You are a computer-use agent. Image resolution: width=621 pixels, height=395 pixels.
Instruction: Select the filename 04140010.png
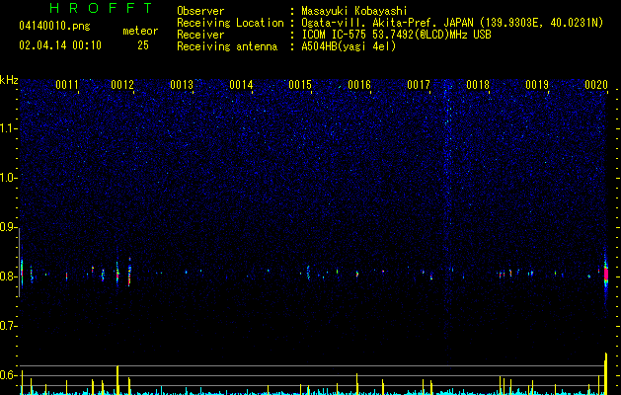[x=54, y=26]
